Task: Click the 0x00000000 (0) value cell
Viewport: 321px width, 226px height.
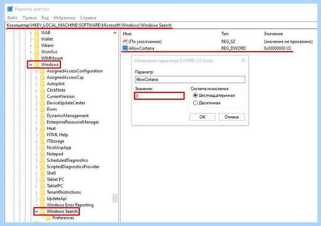Action: click(x=277, y=48)
